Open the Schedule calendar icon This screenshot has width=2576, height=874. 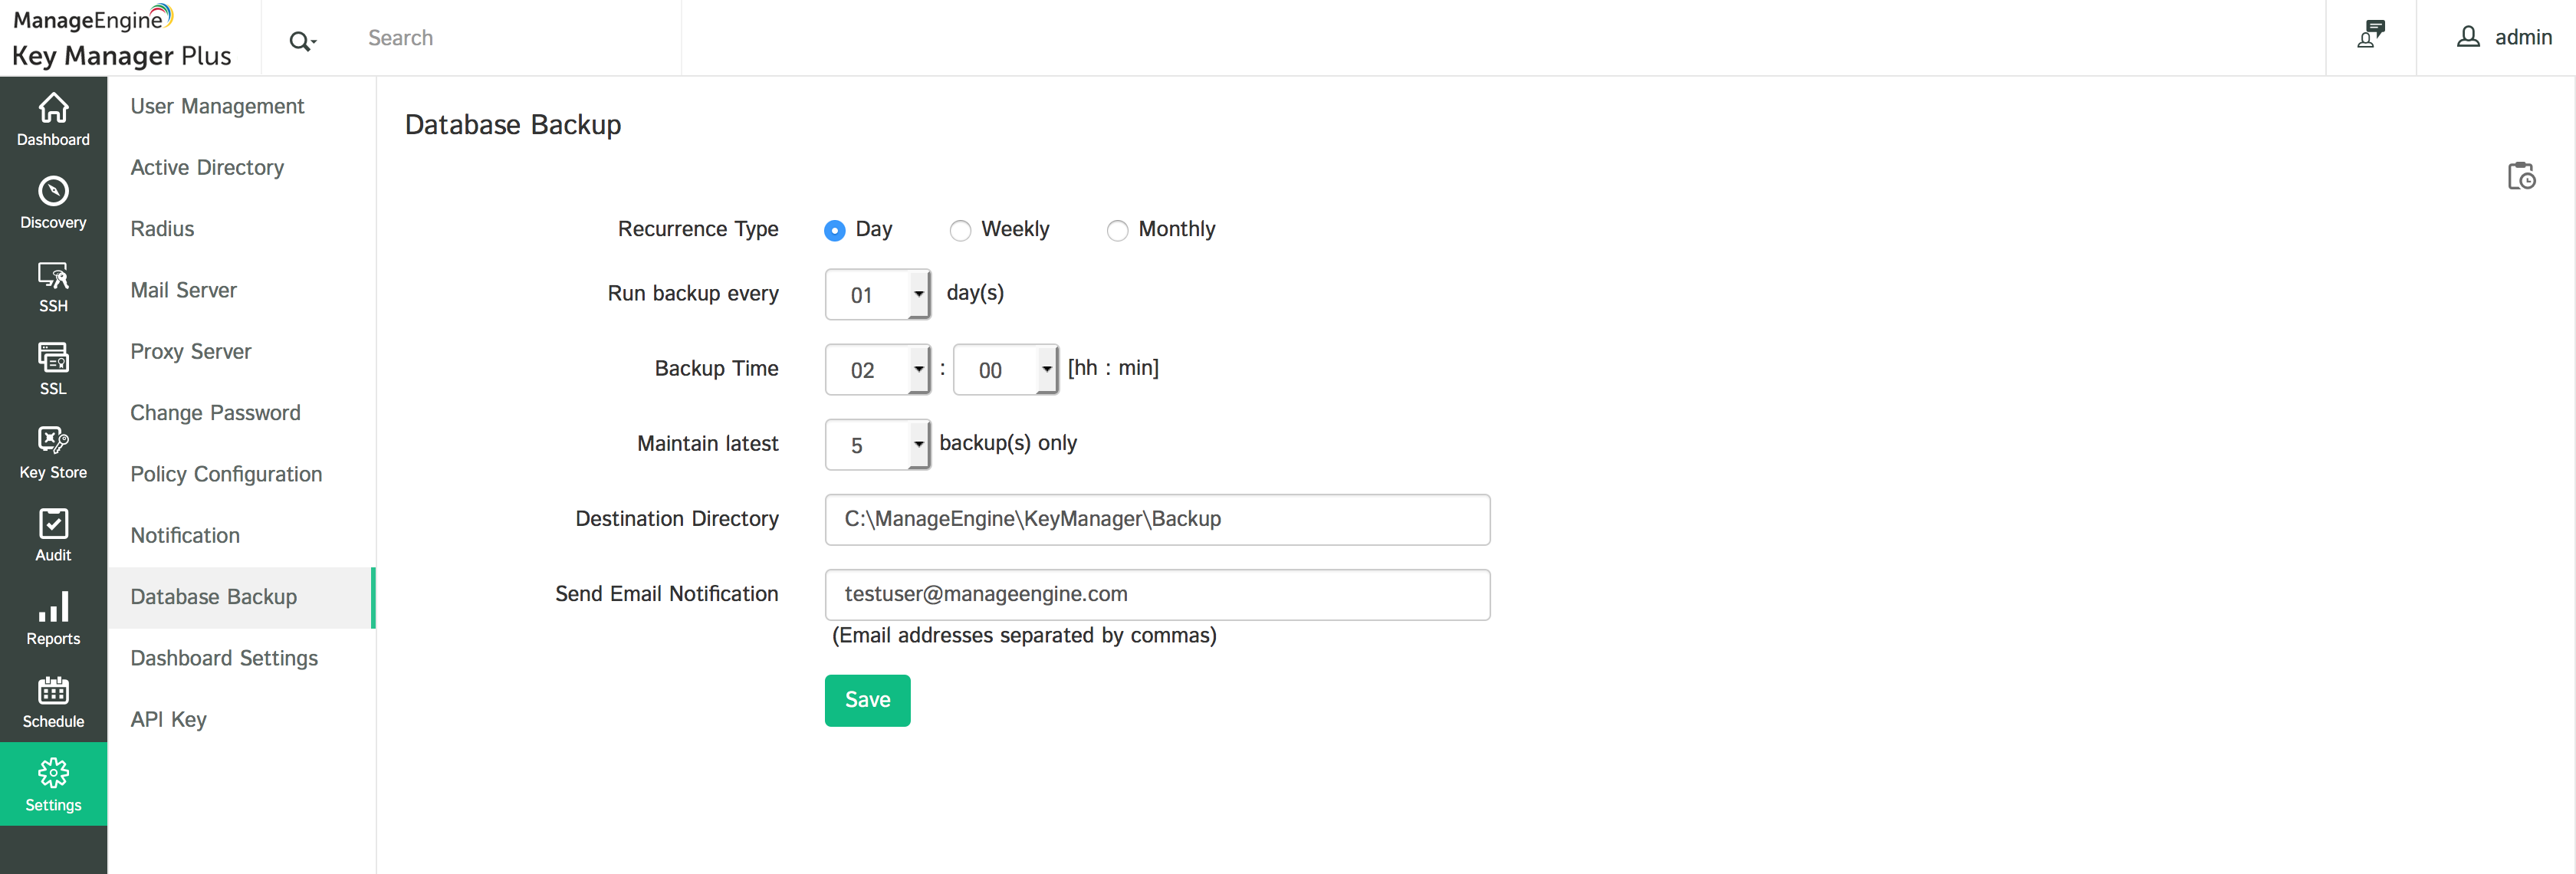(x=53, y=701)
